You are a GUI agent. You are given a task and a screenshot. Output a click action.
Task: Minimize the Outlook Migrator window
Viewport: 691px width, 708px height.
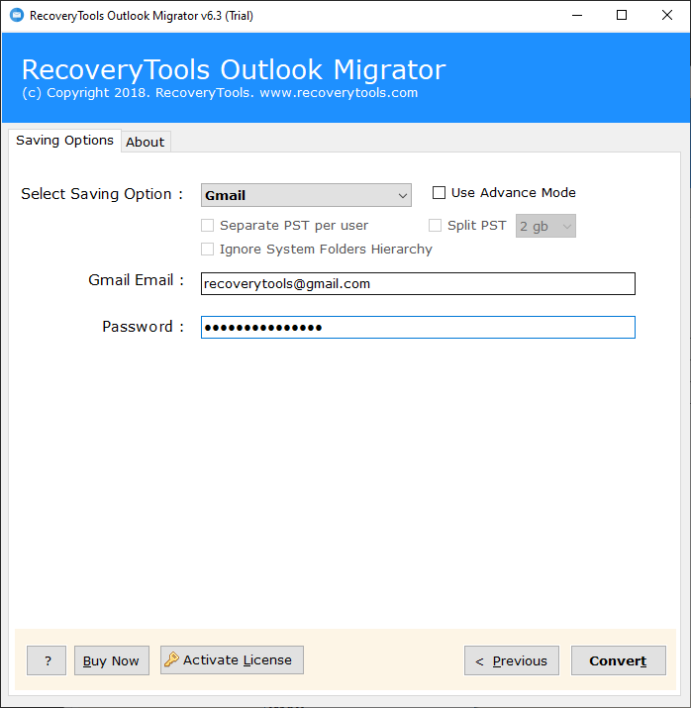tap(577, 16)
